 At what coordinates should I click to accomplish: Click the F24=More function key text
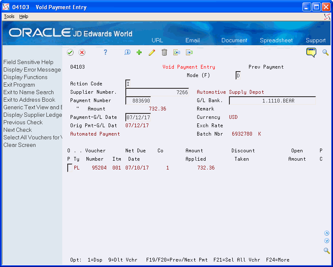coord(277,260)
